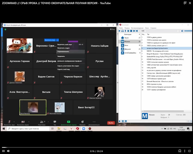Image resolution: width=193 pixels, height=154 pixels.
Task: Click the blue three-dot button on tile
Action: (x=58, y=40)
